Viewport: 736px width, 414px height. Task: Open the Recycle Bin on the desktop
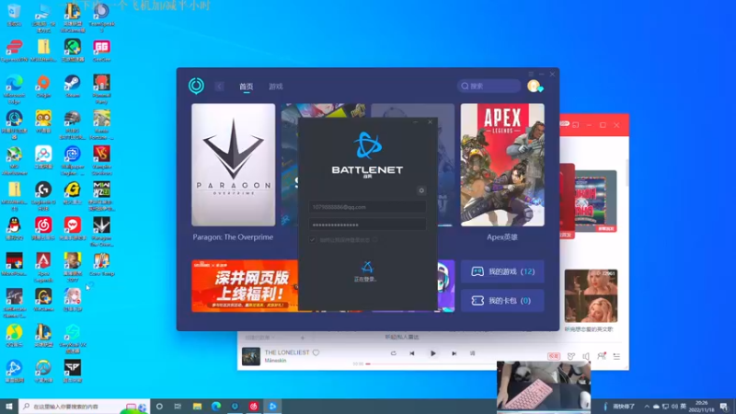[x=14, y=14]
